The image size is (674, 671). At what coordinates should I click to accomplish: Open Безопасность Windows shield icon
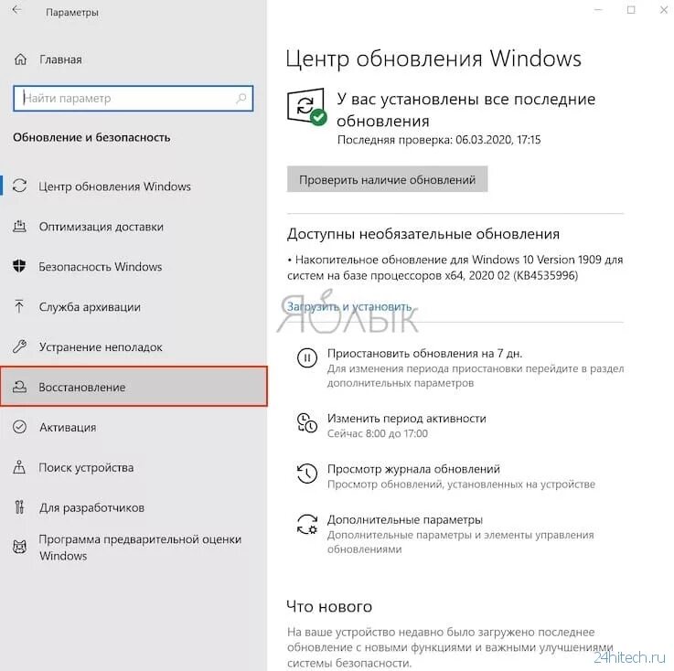(x=19, y=266)
